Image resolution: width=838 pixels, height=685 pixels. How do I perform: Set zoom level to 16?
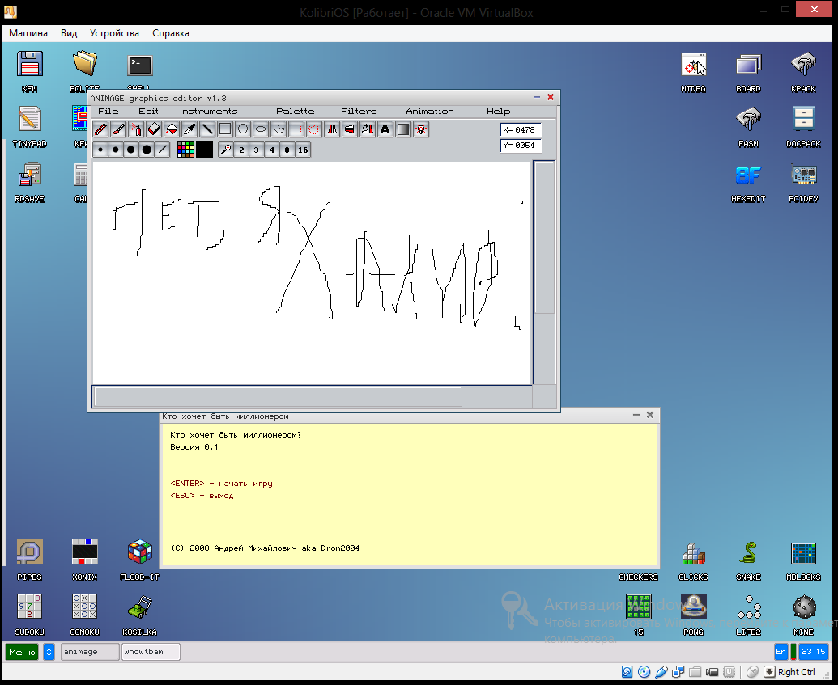click(303, 150)
